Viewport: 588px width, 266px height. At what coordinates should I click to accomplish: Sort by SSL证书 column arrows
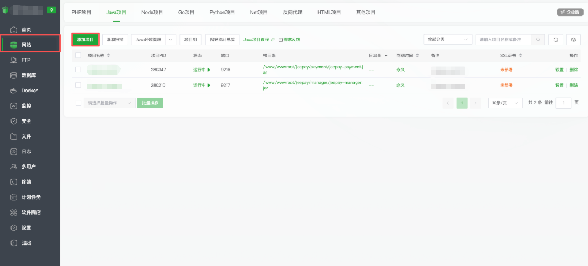click(x=521, y=55)
